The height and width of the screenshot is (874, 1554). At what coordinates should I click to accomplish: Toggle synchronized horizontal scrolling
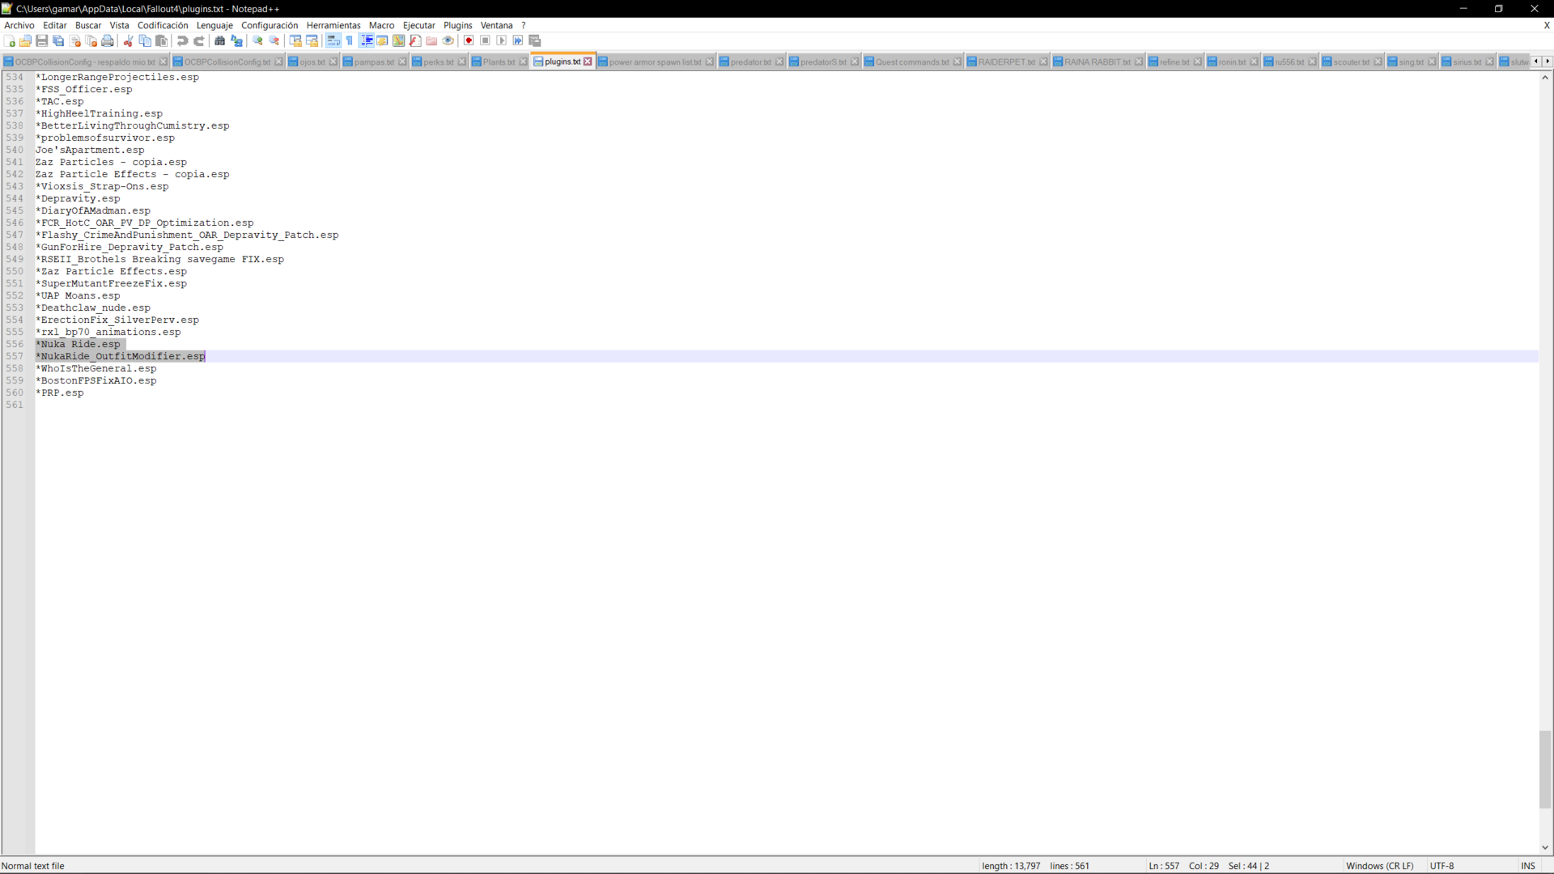point(312,40)
